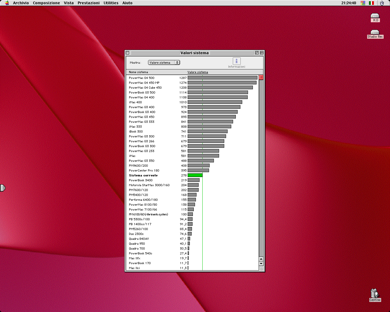Select the iMac 333 row

pyautogui.click(x=193, y=126)
